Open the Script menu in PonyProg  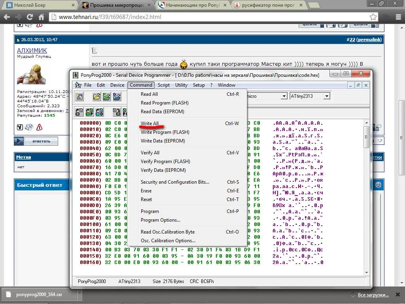(x=164, y=85)
